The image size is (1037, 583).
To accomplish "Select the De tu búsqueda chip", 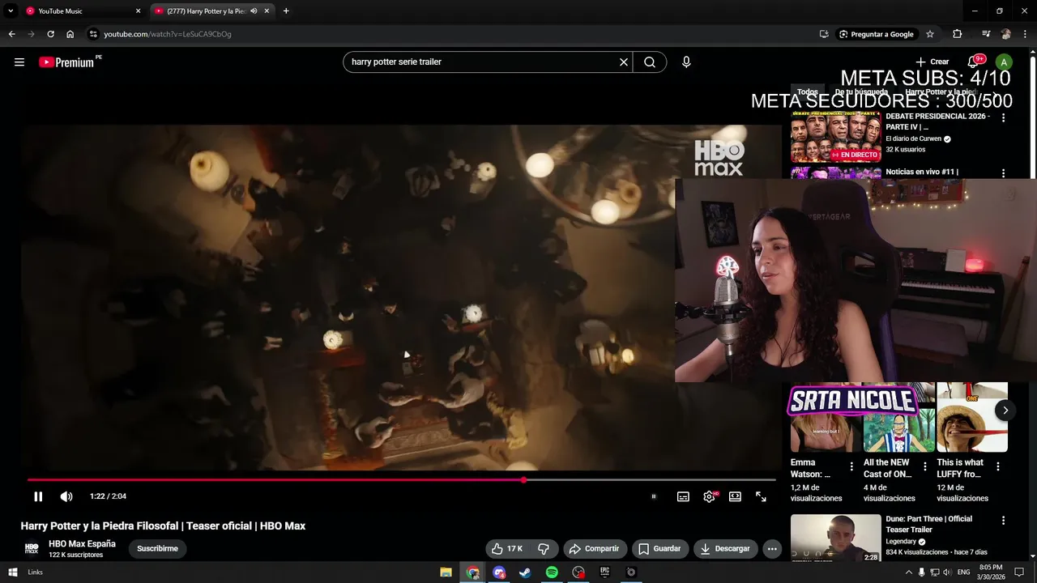I will [861, 91].
